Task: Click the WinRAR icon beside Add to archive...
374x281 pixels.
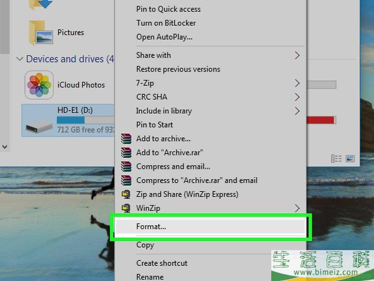Action: click(126, 138)
